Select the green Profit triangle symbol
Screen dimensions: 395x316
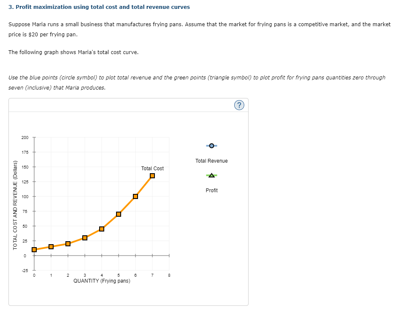[211, 175]
